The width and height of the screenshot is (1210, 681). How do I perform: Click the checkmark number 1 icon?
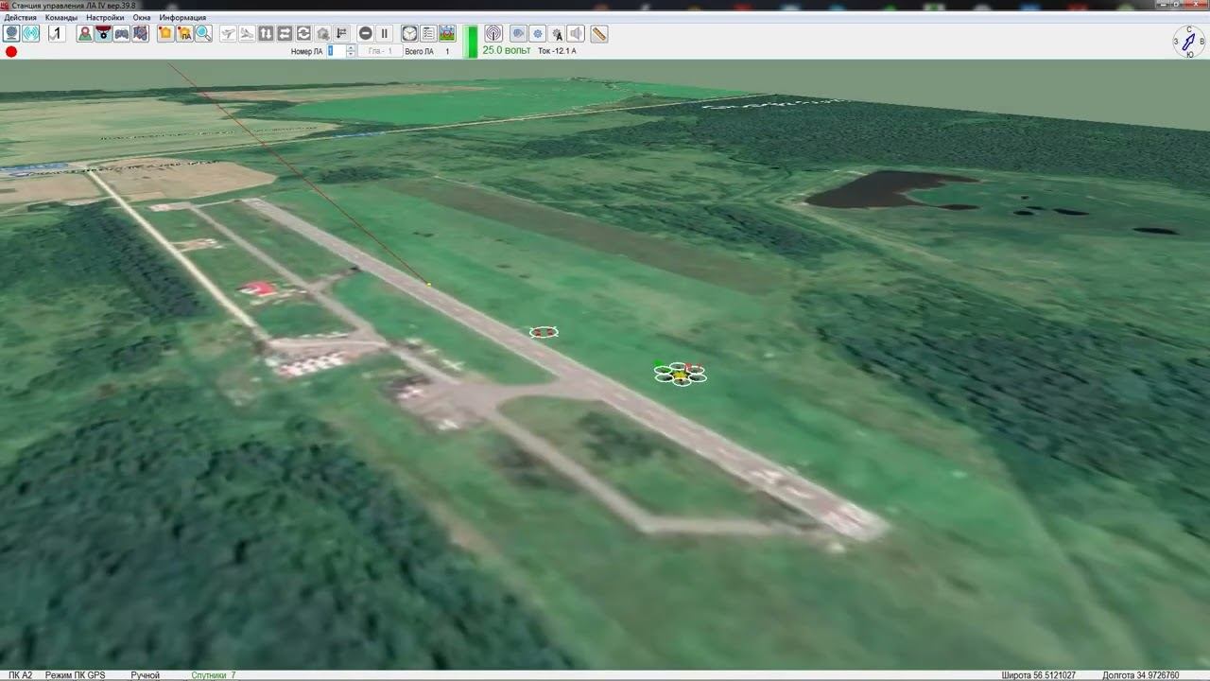57,34
